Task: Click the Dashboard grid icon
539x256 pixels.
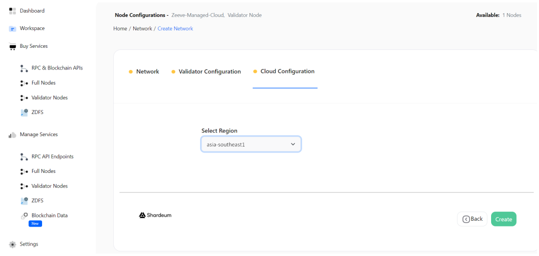Action: [13, 11]
